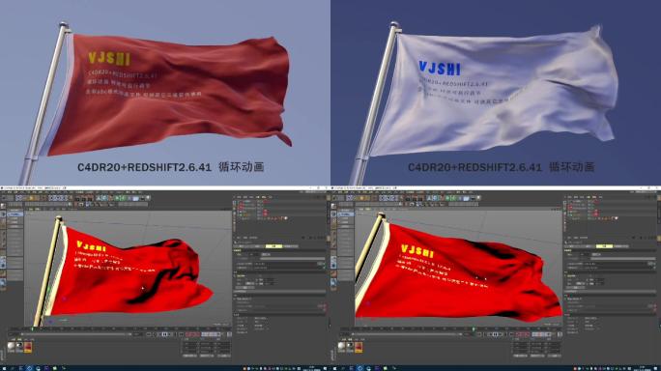
Task: Pause playback in the left Cinema 4D window
Action: point(165,334)
